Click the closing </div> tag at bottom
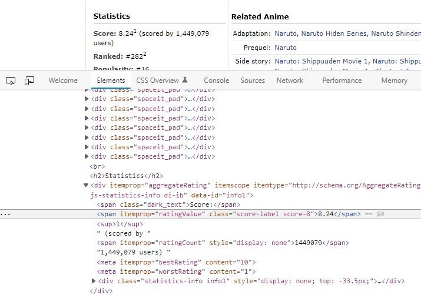The height and width of the screenshot is (295, 421). [101, 291]
